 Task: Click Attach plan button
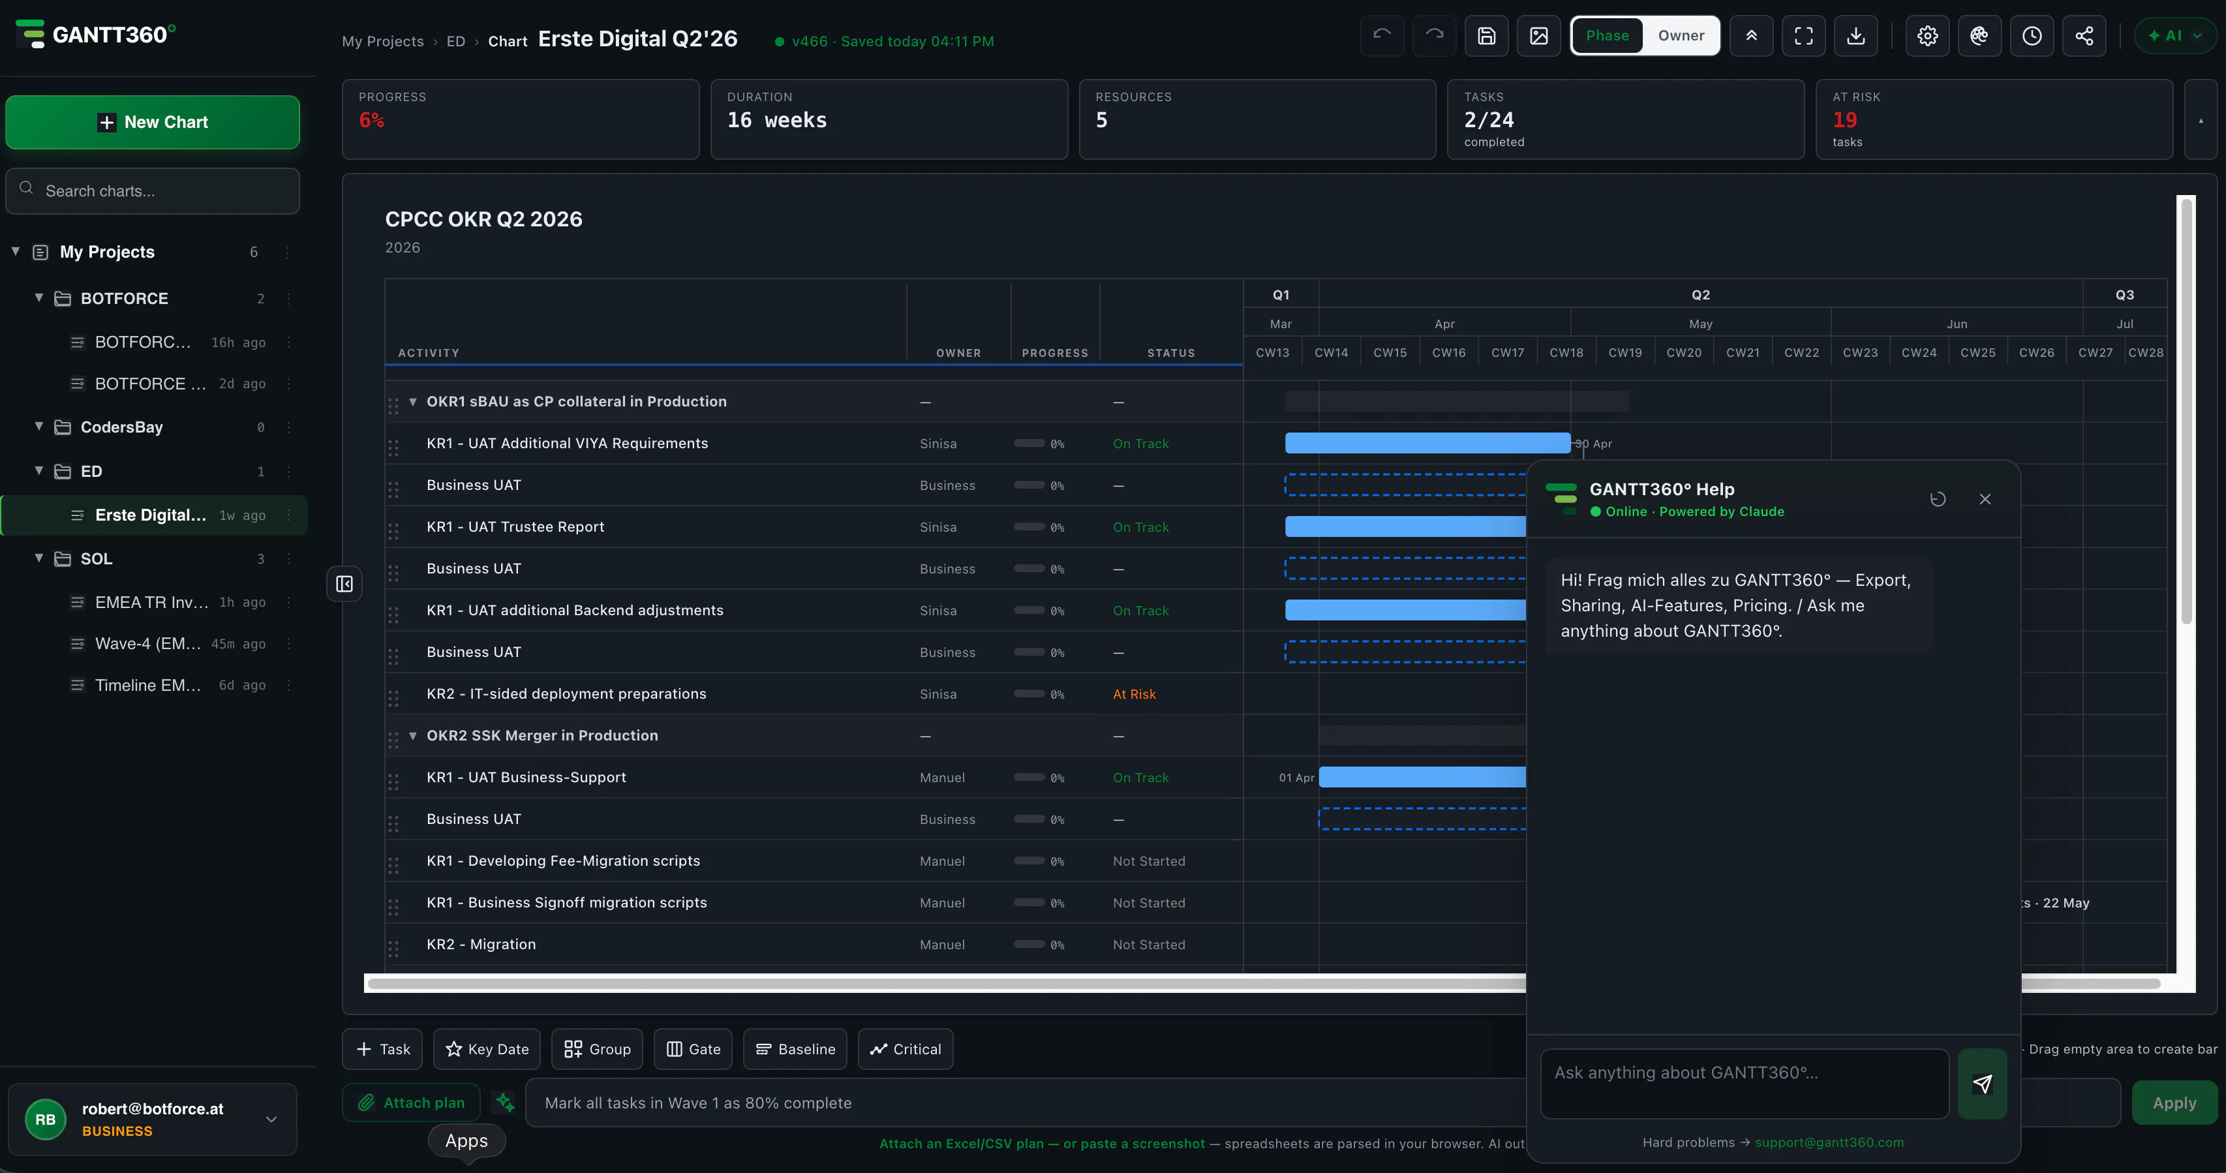[411, 1102]
